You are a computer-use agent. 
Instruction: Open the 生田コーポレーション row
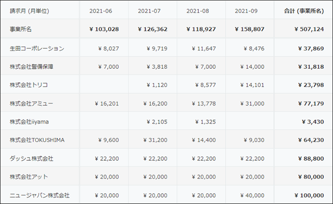pyautogui.click(x=37, y=48)
